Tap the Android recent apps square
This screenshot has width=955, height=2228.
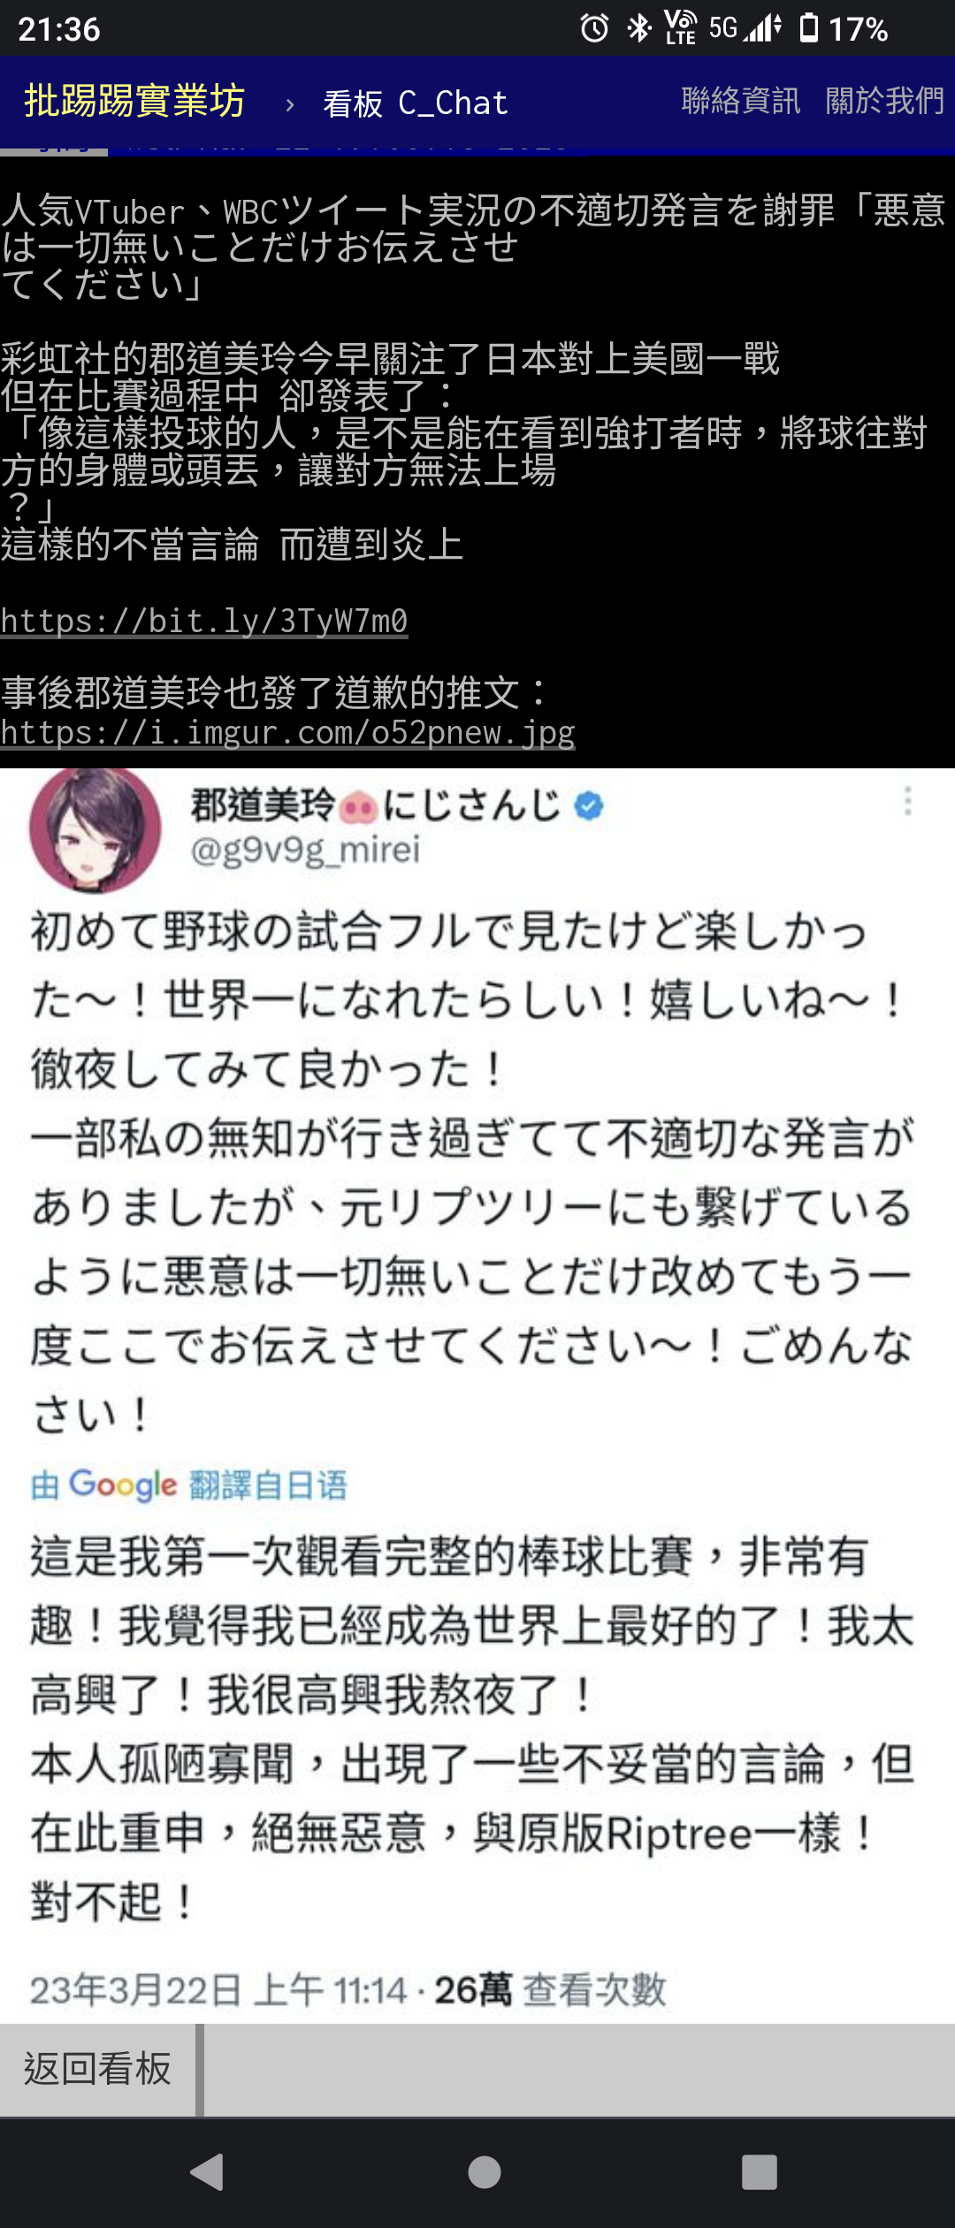pos(759,2171)
